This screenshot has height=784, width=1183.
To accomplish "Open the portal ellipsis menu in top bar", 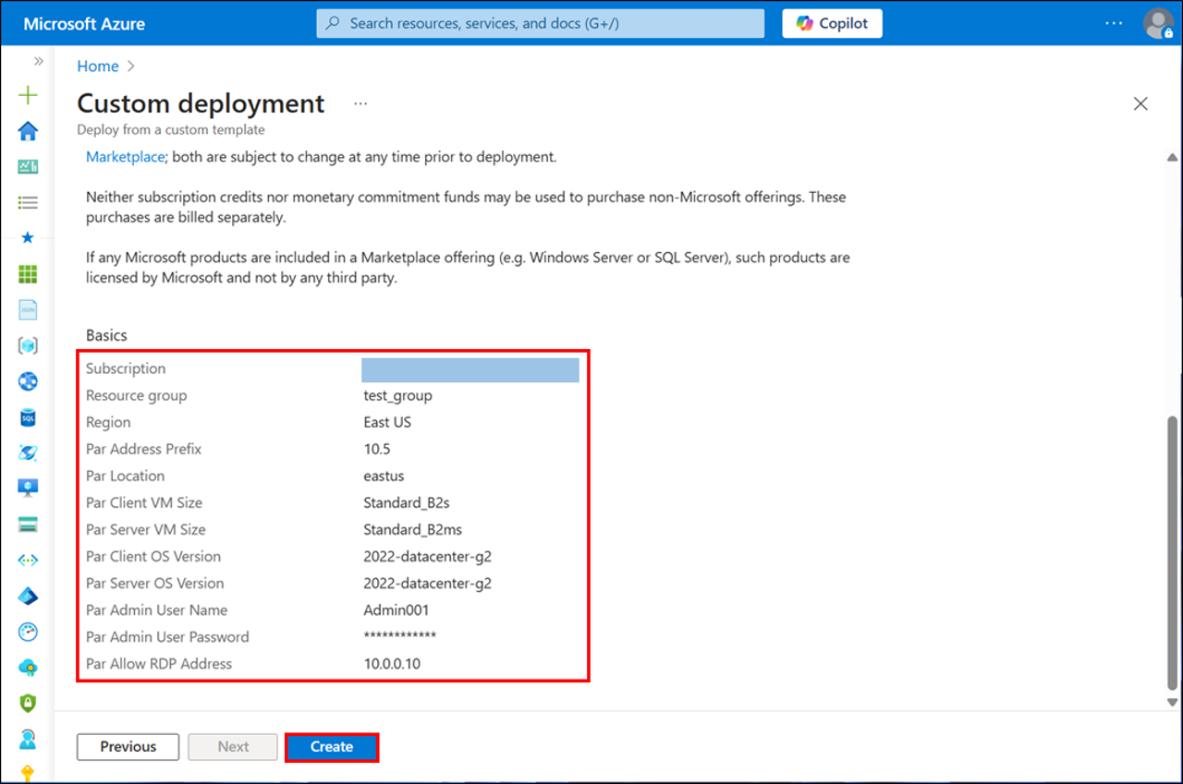I will pyautogui.click(x=1113, y=23).
